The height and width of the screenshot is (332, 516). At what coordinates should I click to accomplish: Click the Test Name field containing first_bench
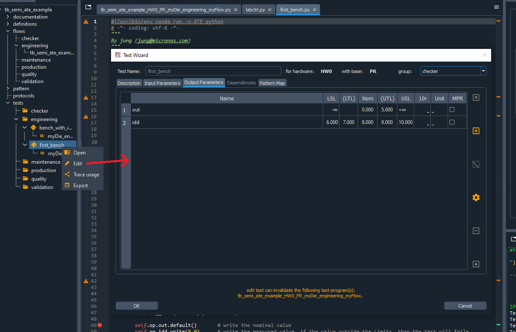click(213, 71)
